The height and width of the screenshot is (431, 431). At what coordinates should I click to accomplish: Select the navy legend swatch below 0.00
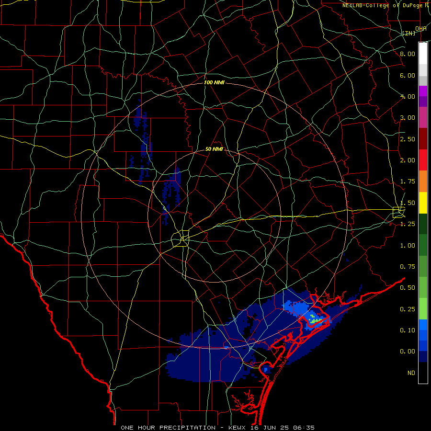click(x=423, y=356)
